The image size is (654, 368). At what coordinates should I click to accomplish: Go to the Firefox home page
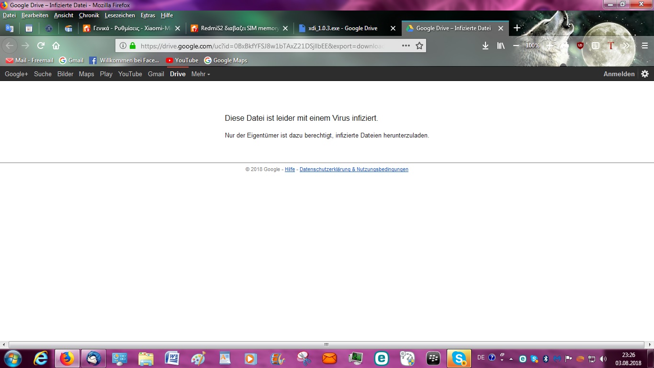56,46
